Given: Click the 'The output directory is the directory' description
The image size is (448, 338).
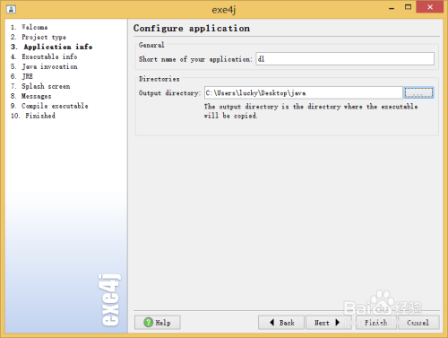Looking at the screenshot, I should tap(311, 111).
